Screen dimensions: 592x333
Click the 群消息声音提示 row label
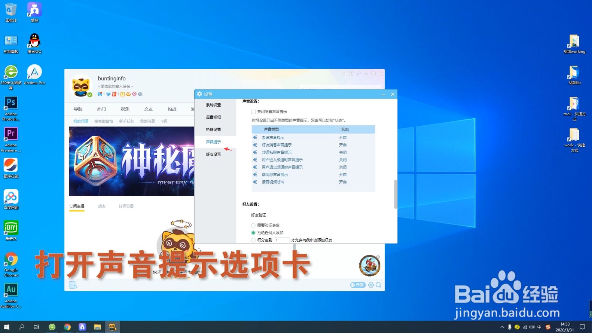tap(275, 175)
